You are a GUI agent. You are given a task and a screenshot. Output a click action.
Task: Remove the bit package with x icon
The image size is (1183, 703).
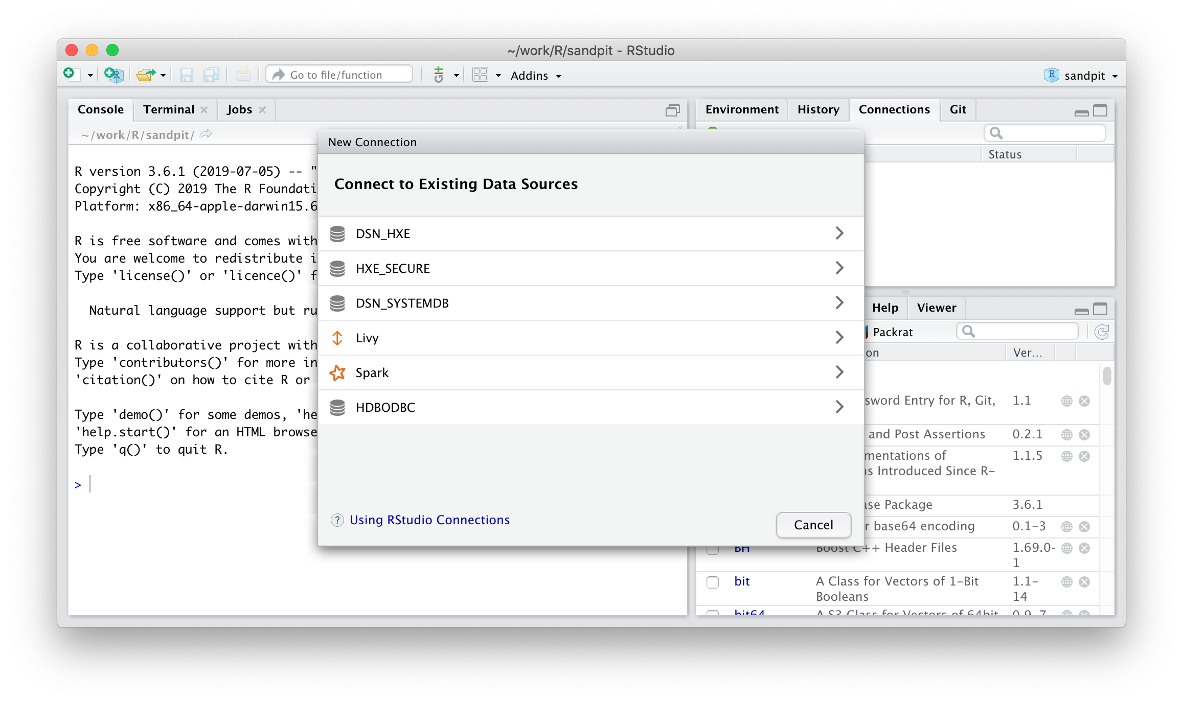tap(1084, 581)
